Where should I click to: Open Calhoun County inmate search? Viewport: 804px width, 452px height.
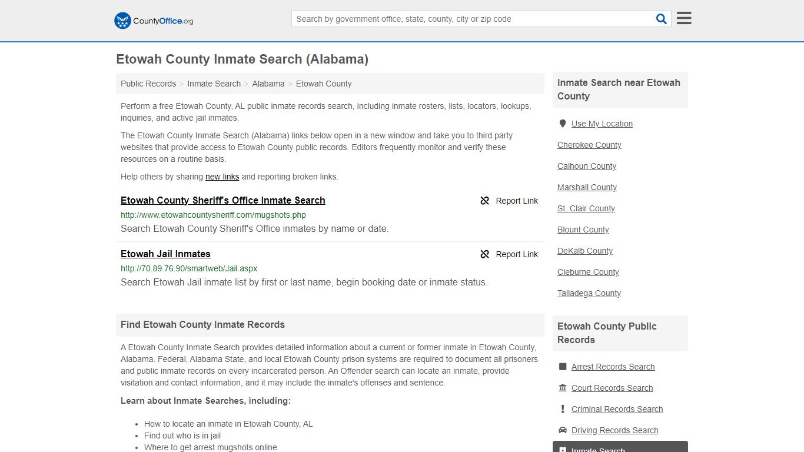(x=587, y=166)
